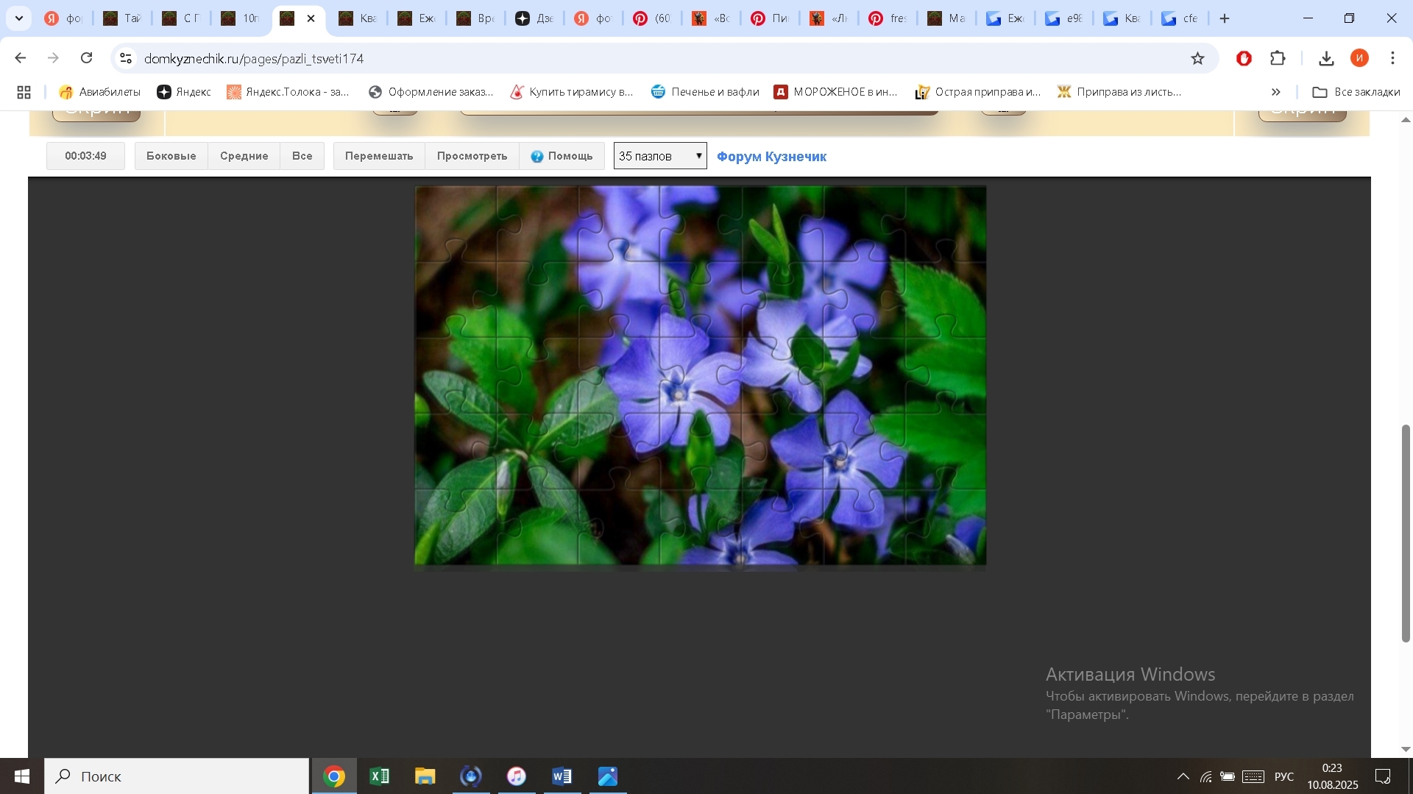Click the taskbar Поиск search box
1413x794 pixels.
coord(177,776)
